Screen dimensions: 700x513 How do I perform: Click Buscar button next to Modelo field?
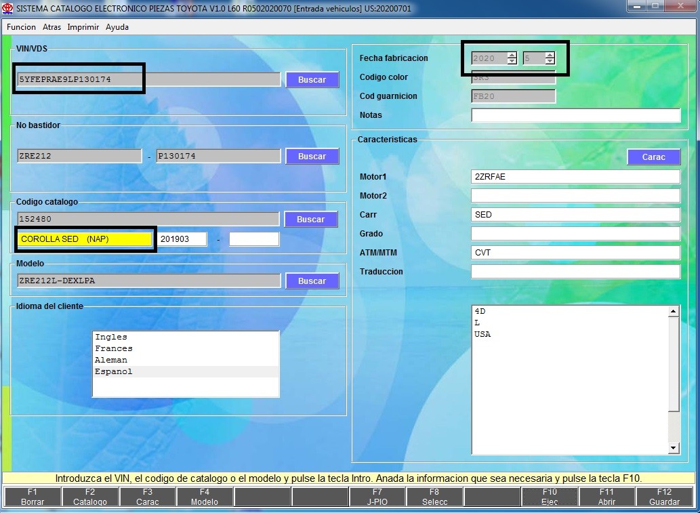[x=312, y=281]
